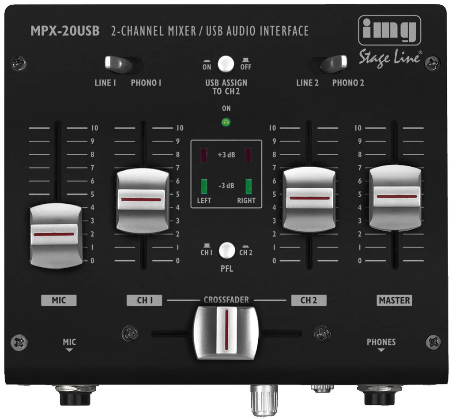Move the CROSSFADER handle

pos(226,333)
